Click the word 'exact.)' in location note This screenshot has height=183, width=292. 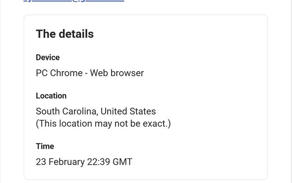[x=157, y=123]
